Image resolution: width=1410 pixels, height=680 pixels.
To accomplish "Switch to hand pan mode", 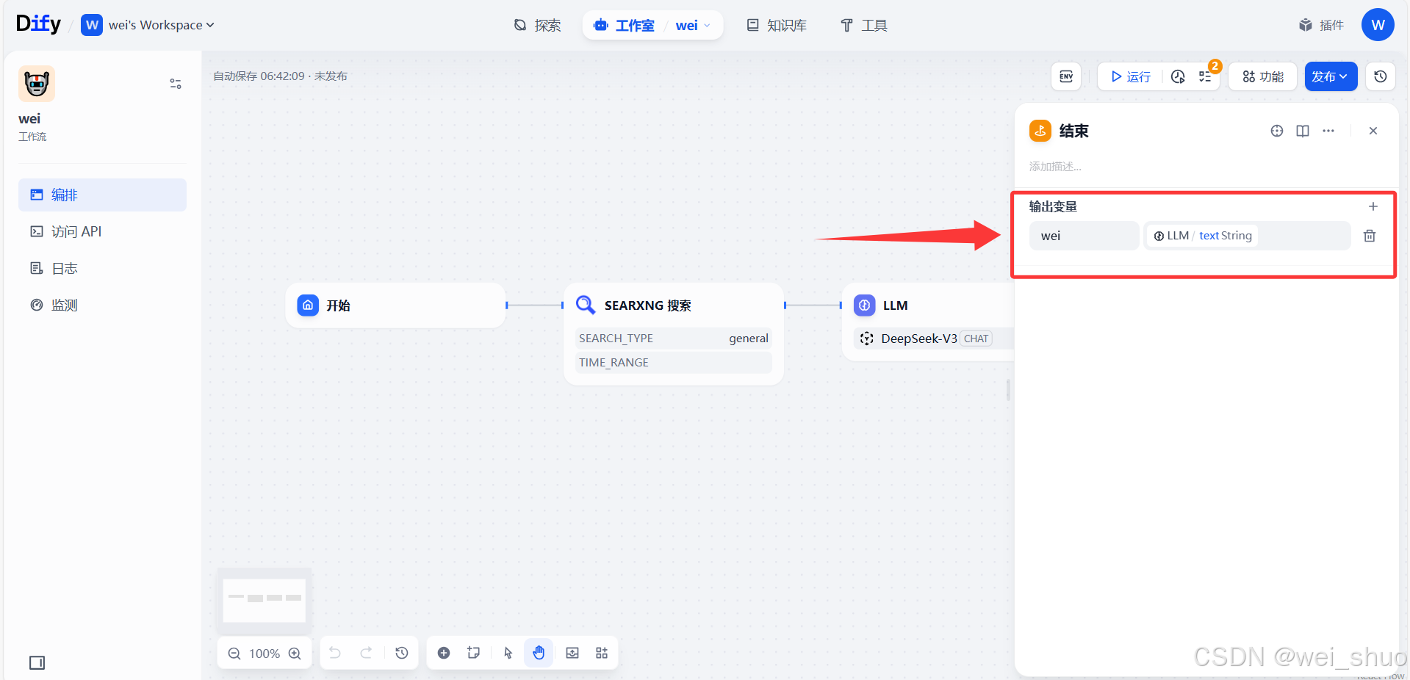I will [x=539, y=653].
